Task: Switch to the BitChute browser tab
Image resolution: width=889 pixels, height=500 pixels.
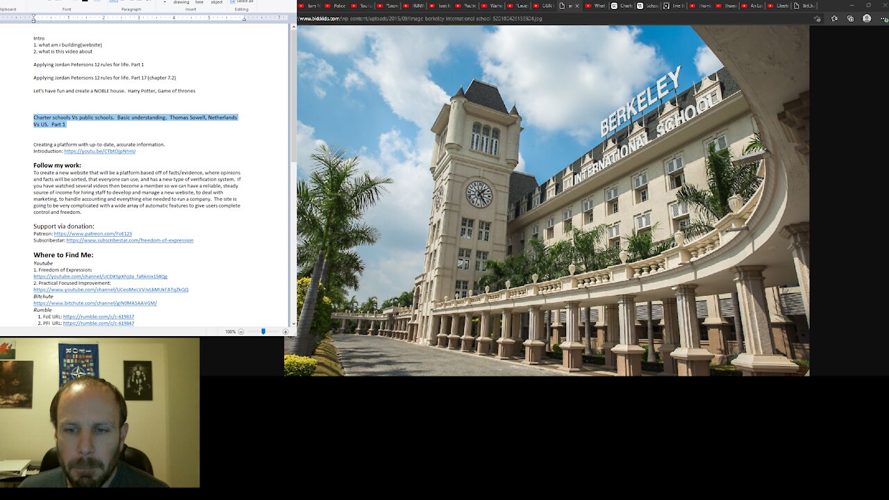Action: click(x=804, y=6)
